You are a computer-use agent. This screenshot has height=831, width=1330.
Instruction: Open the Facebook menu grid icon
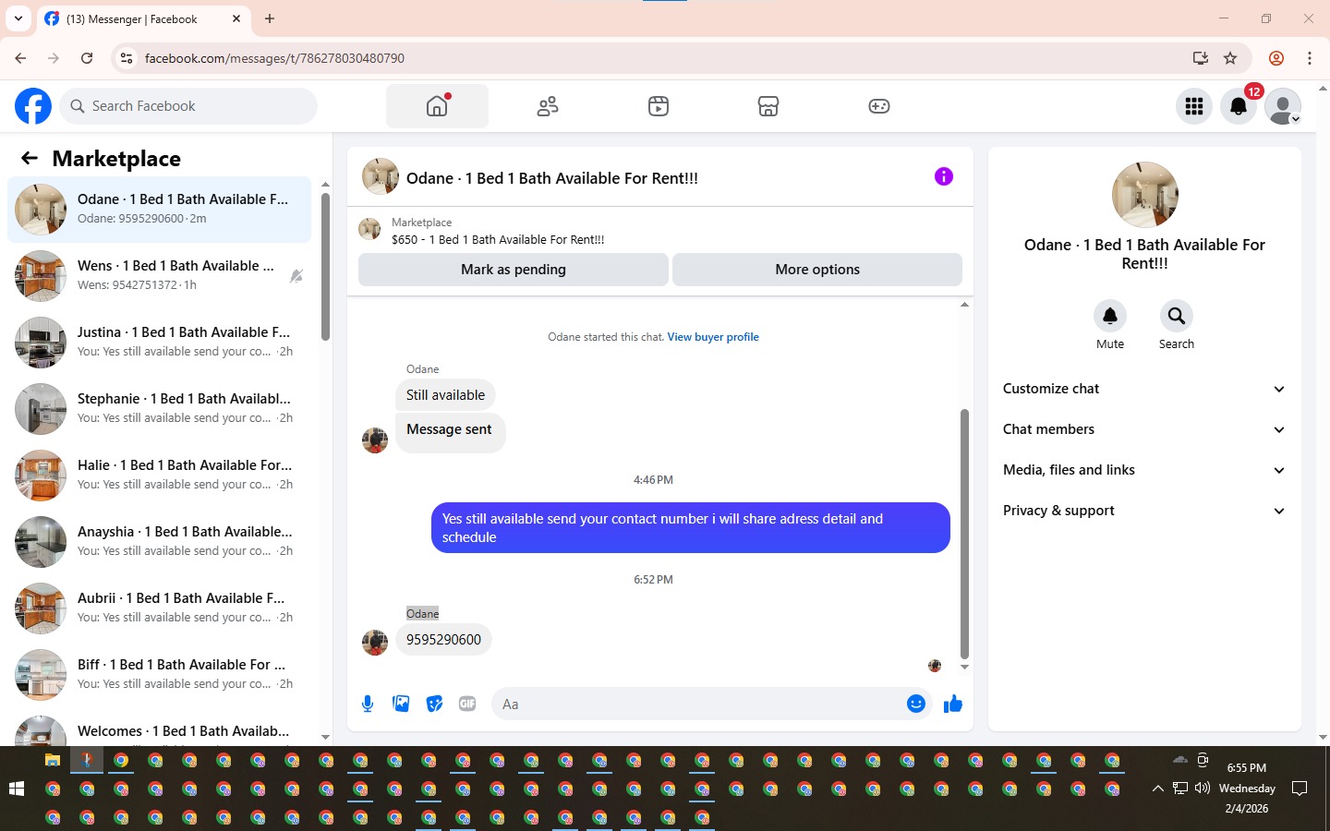tap(1194, 106)
